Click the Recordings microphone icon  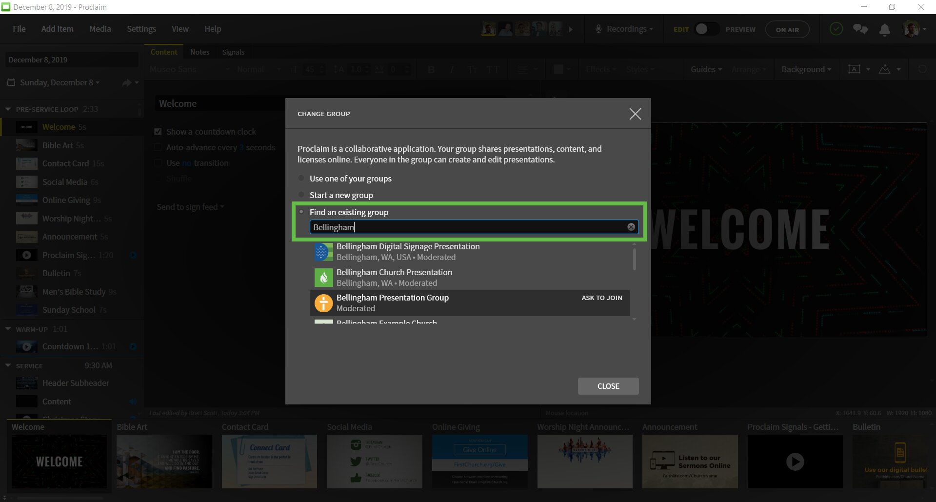598,29
